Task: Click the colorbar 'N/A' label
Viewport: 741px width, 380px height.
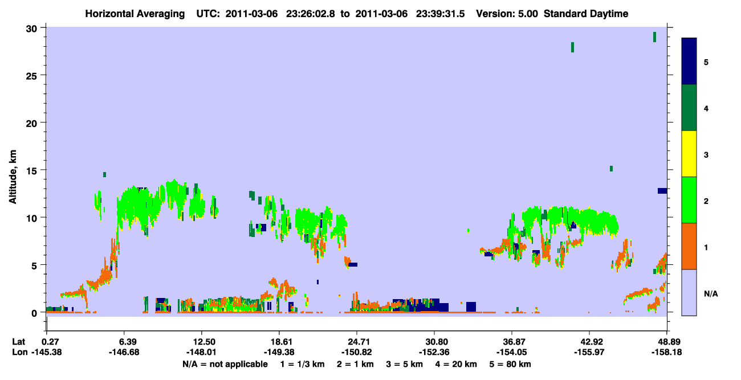Action: 710,294
